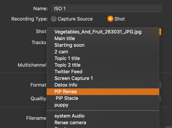Pick the 2 cam shot
The width and height of the screenshot is (172, 128).
click(x=103, y=52)
